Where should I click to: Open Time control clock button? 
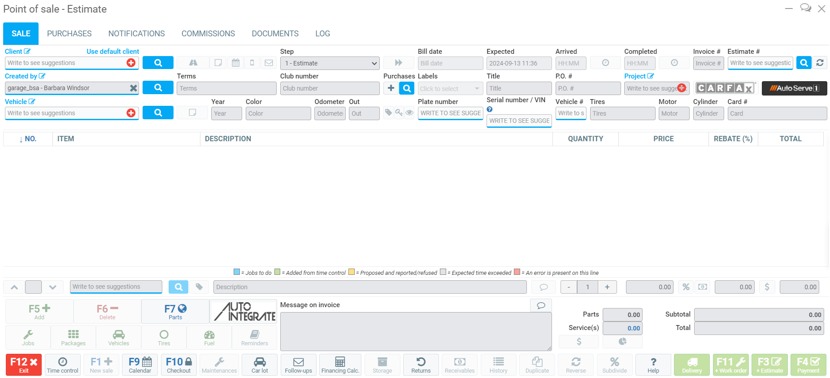63,365
